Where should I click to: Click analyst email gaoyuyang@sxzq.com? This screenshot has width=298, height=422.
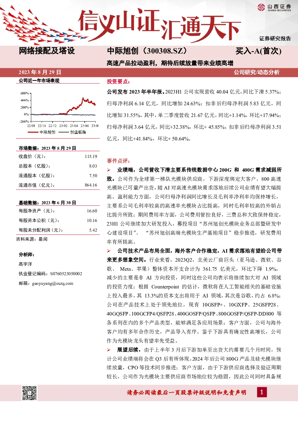click(x=53, y=283)
